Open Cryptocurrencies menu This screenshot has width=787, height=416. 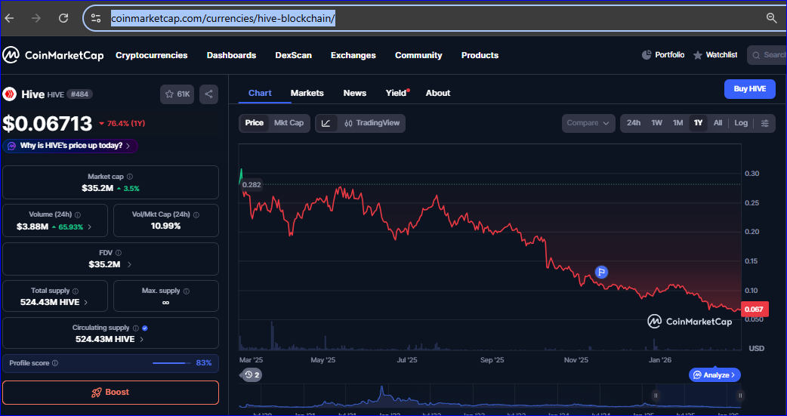coord(152,55)
